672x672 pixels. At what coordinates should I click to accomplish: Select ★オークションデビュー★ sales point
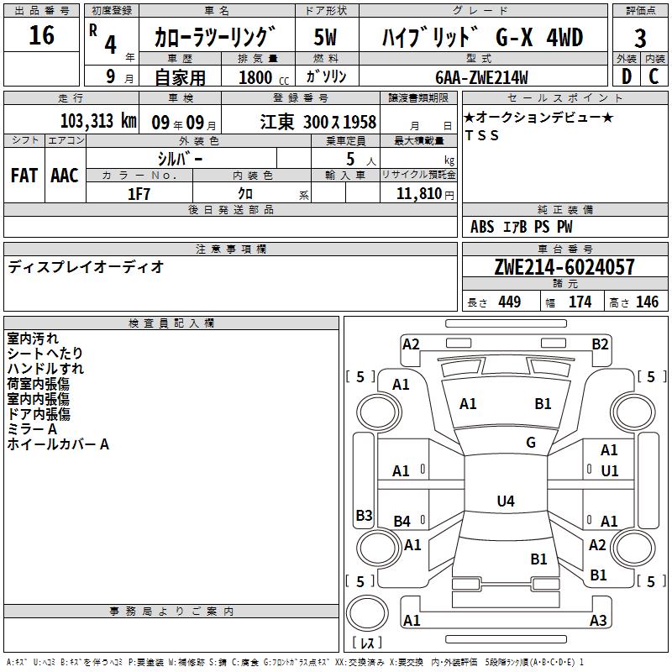tap(538, 117)
